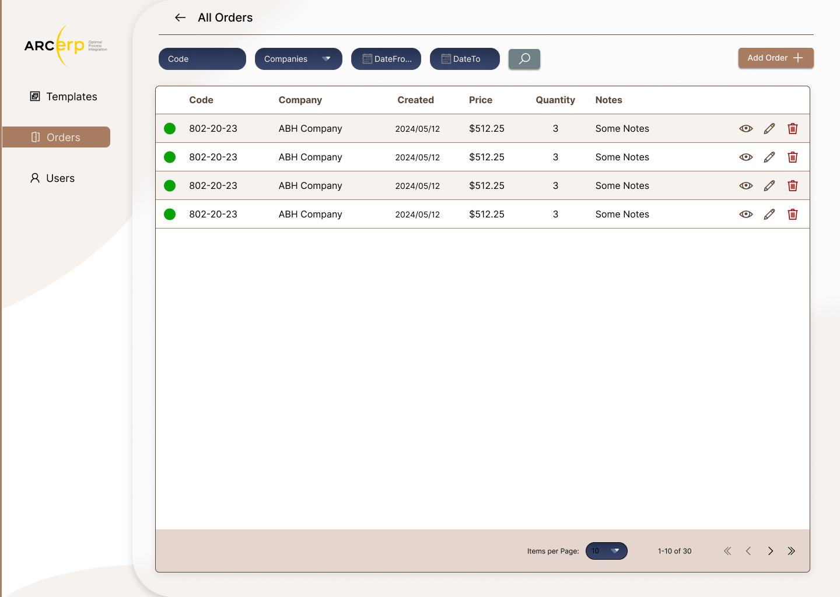Edit the first order with the pencil icon
840x597 pixels.
769,128
